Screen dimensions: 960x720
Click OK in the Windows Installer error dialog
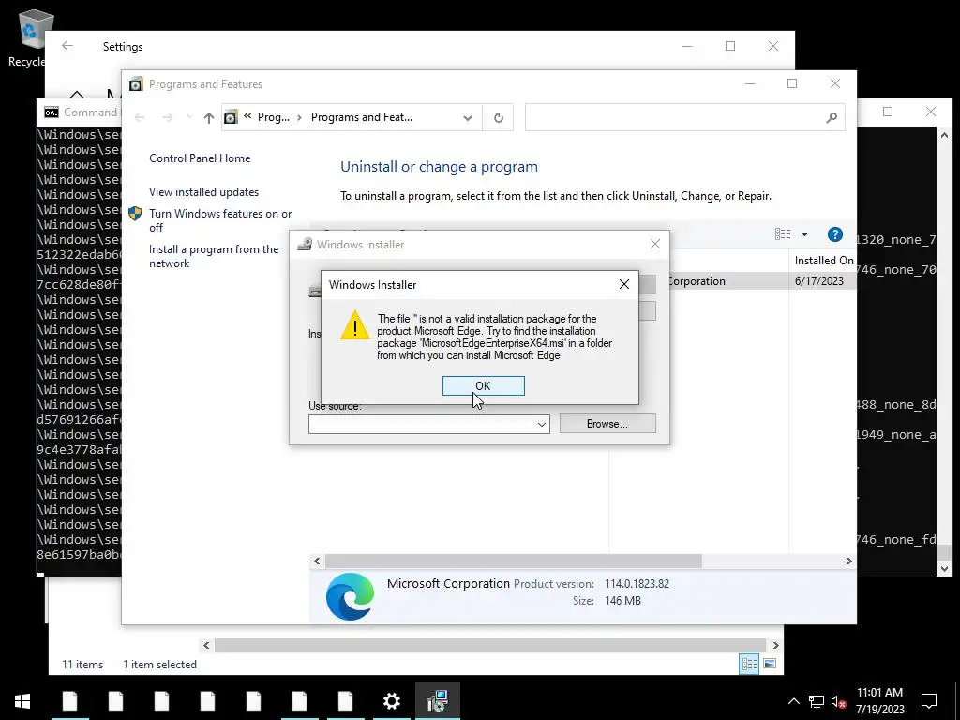click(483, 385)
